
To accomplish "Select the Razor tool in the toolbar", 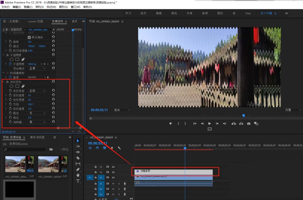I will tap(78, 158).
